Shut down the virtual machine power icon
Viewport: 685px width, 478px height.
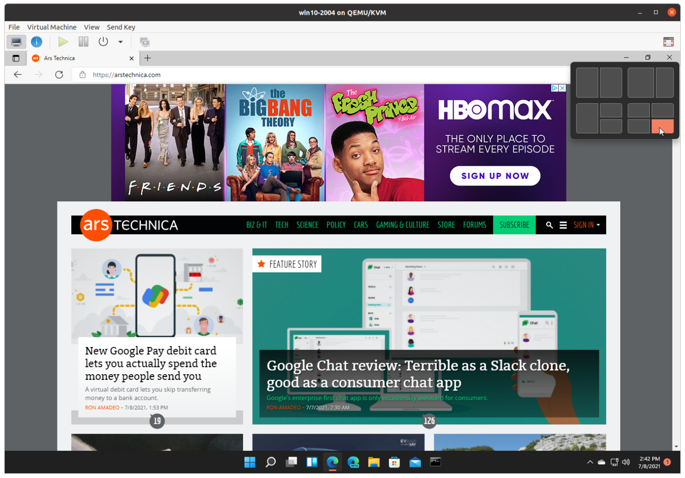tap(103, 42)
